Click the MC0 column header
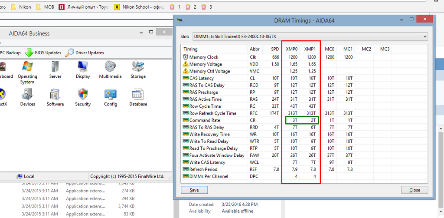This screenshot has height=218, width=444. tap(327, 49)
